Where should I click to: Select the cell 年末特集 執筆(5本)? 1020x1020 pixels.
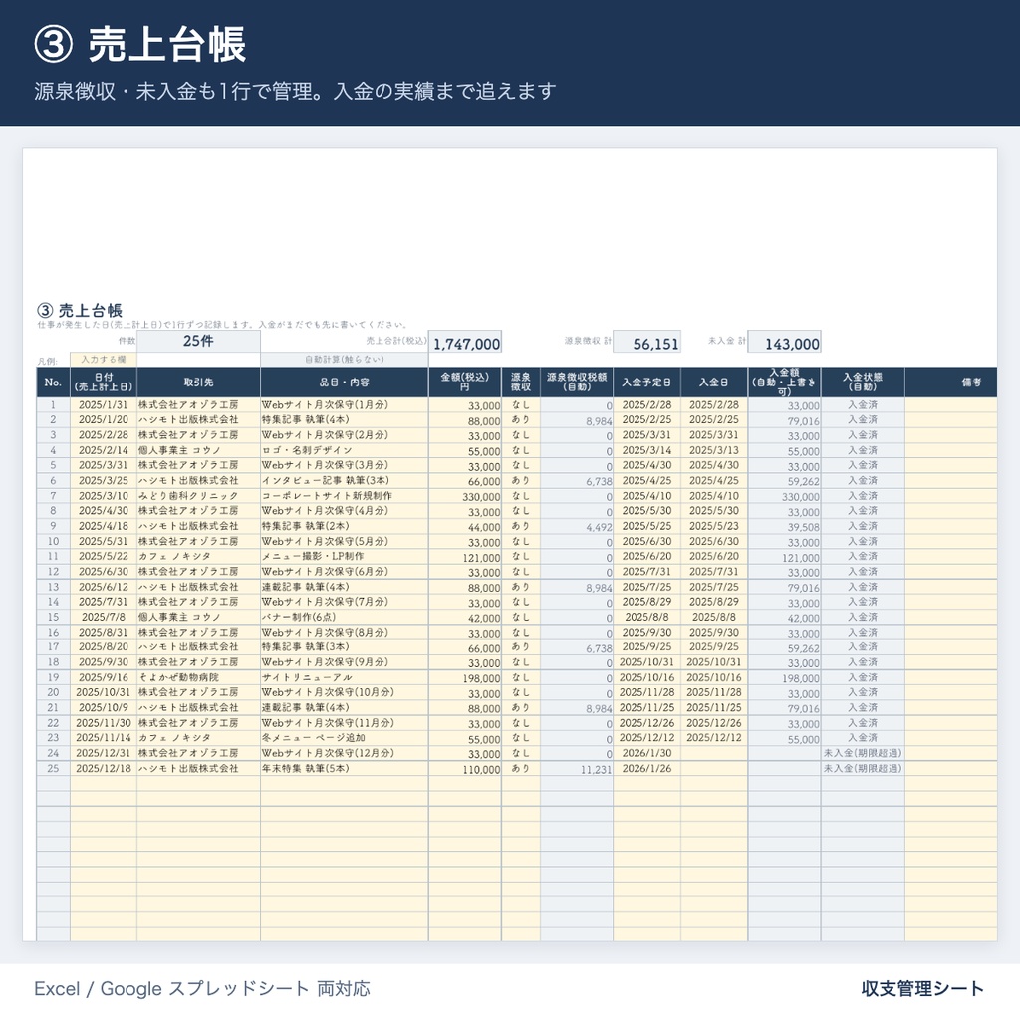(344, 768)
